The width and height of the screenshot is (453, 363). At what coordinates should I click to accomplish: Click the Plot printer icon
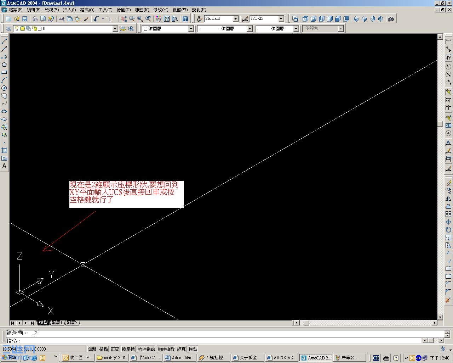click(x=35, y=19)
